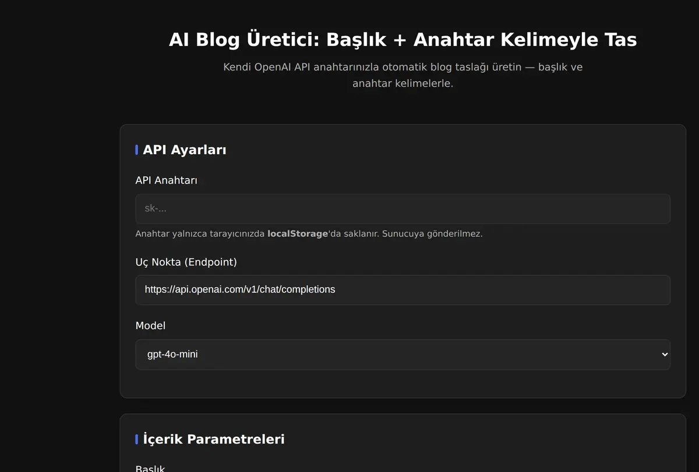Click the 'API Ayarları' section heading
The height and width of the screenshot is (472, 699).
(184, 150)
